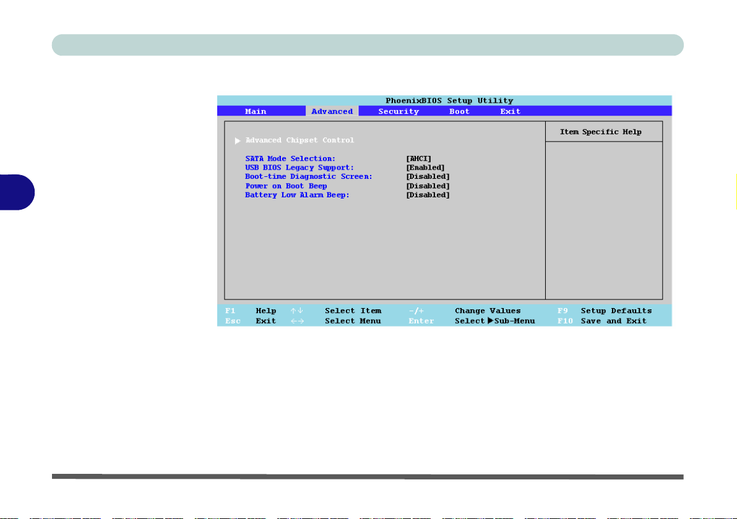Click F9 Setup Defaults hint
Image resolution: width=737 pixels, height=519 pixels.
(605, 311)
